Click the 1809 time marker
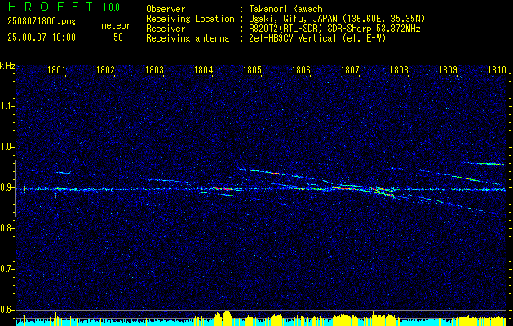This screenshot has width=513, height=326. [x=449, y=70]
